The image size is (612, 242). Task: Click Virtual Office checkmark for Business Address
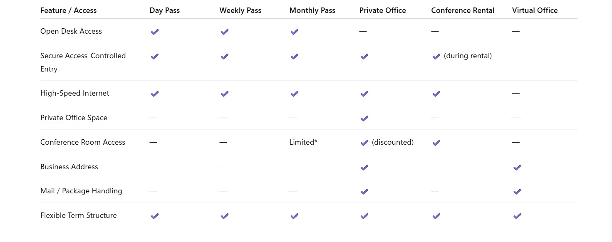pyautogui.click(x=517, y=167)
